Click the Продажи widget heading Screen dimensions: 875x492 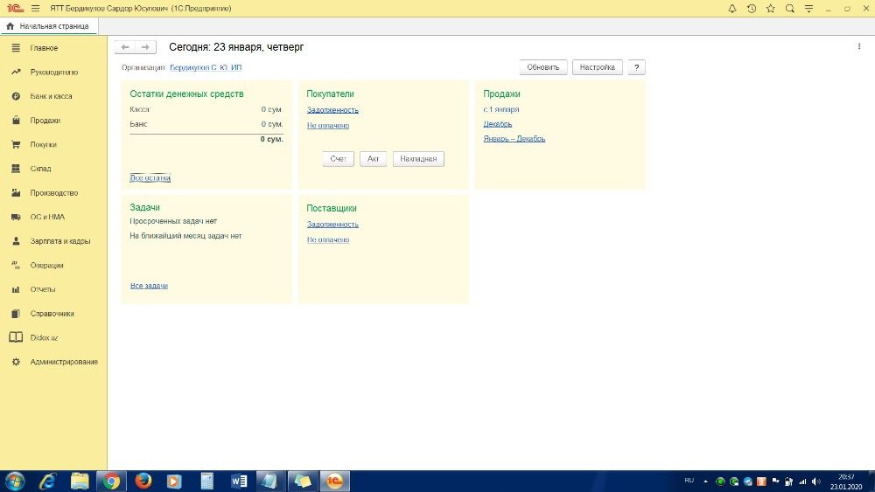pyautogui.click(x=501, y=94)
